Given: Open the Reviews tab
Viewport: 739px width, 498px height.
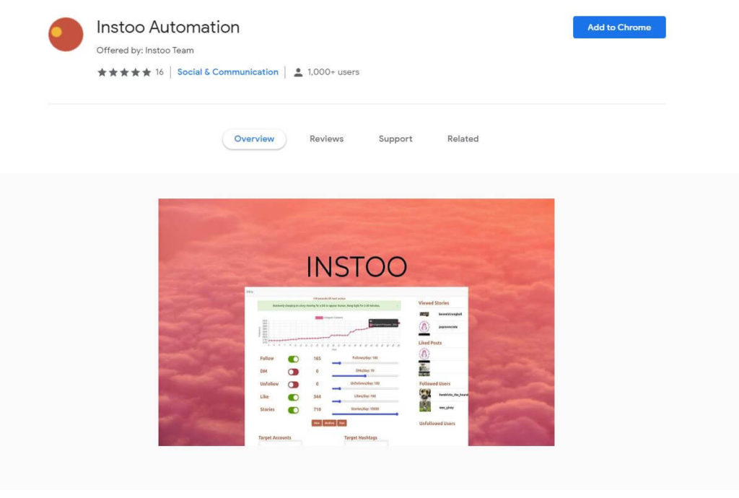Looking at the screenshot, I should tap(326, 139).
